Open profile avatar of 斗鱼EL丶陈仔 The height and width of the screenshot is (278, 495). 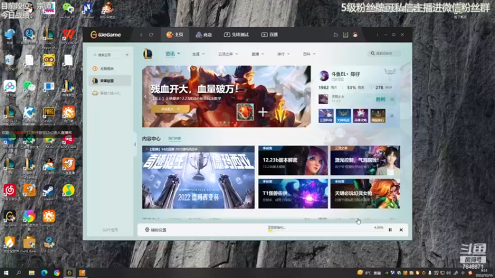tap(324, 75)
